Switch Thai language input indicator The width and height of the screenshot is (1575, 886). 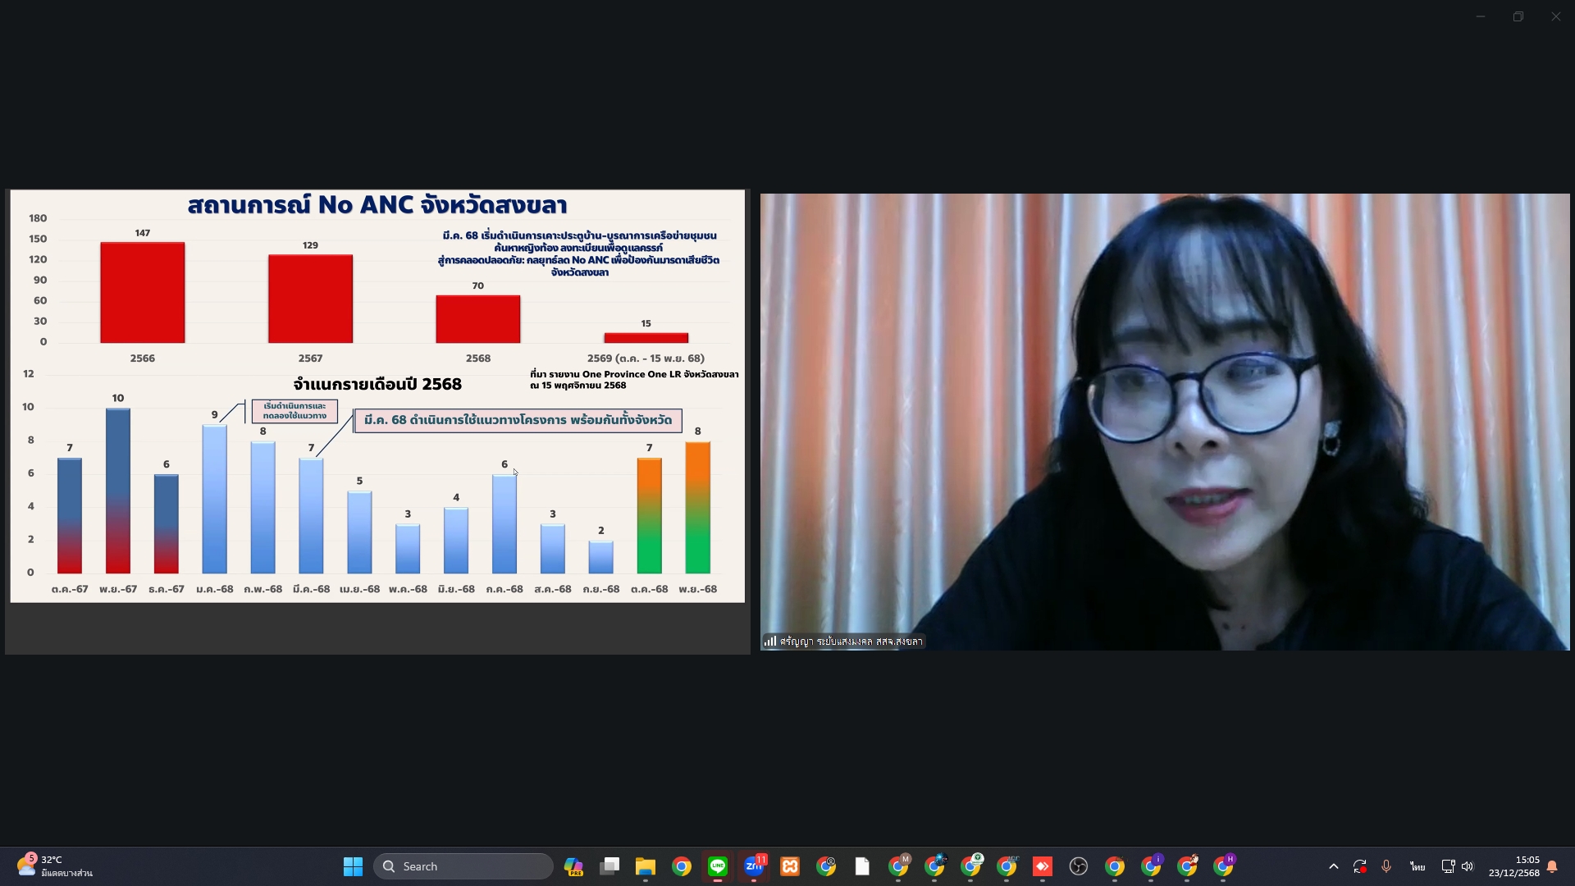pos(1417,866)
